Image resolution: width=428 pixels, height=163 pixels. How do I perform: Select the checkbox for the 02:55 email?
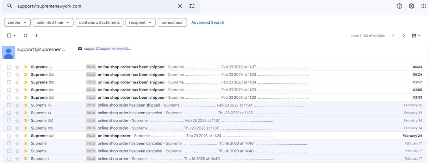pos(9,90)
